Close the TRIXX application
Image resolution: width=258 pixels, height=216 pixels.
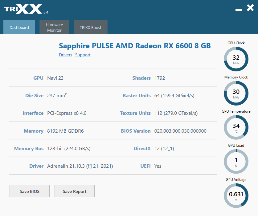click(x=250, y=8)
